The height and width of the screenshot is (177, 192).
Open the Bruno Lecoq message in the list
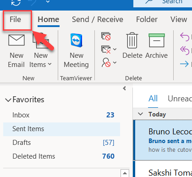[163, 140]
